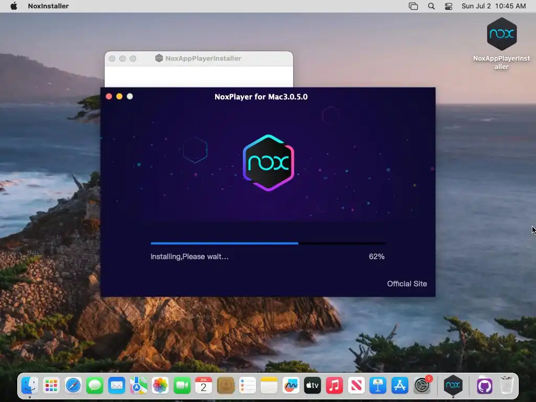Click the installation progress bar
The image size is (536, 402).
(268, 243)
